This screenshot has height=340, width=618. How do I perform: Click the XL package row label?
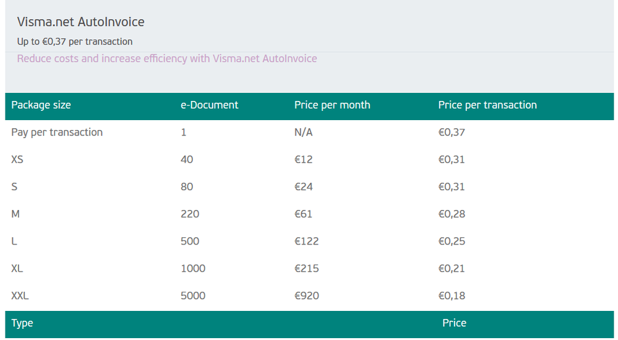(x=17, y=269)
